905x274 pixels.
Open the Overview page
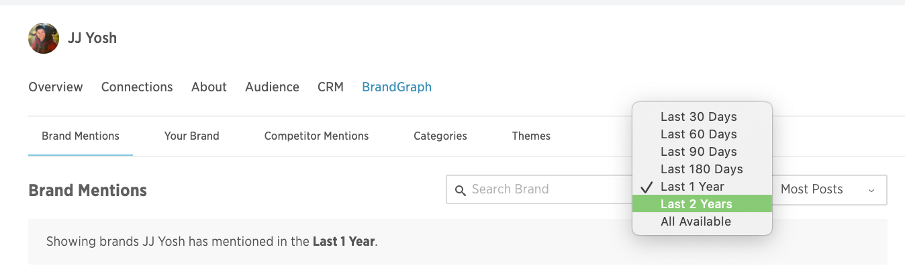coord(56,87)
